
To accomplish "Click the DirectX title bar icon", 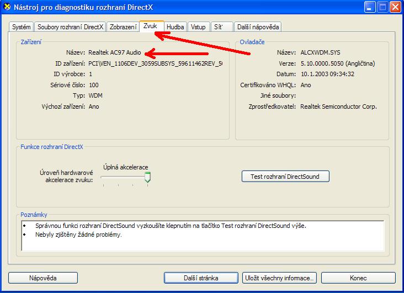I will click(x=7, y=8).
